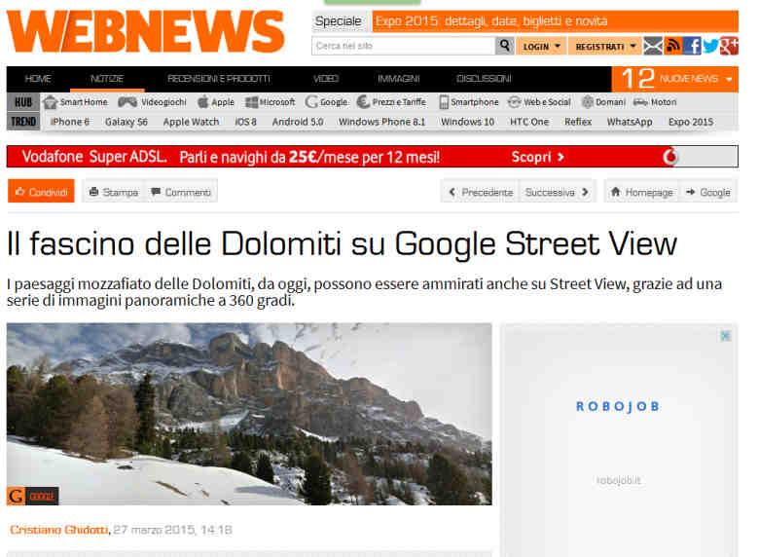
Task: Open the Galaxy S6 trend link
Action: (x=126, y=122)
